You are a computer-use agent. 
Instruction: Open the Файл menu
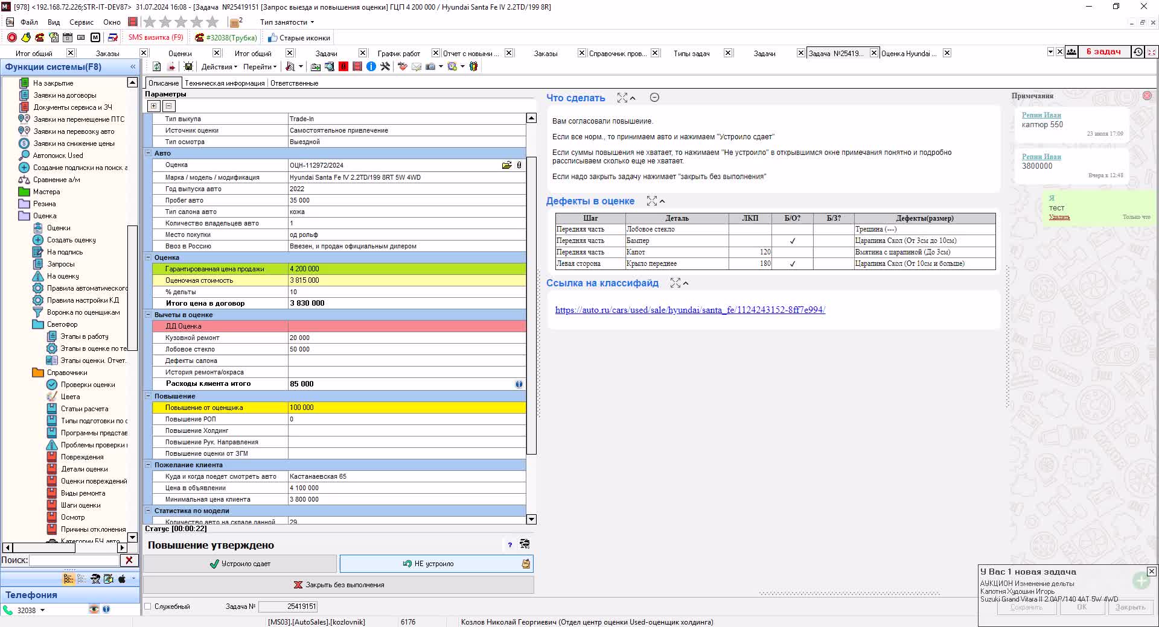pyautogui.click(x=29, y=22)
